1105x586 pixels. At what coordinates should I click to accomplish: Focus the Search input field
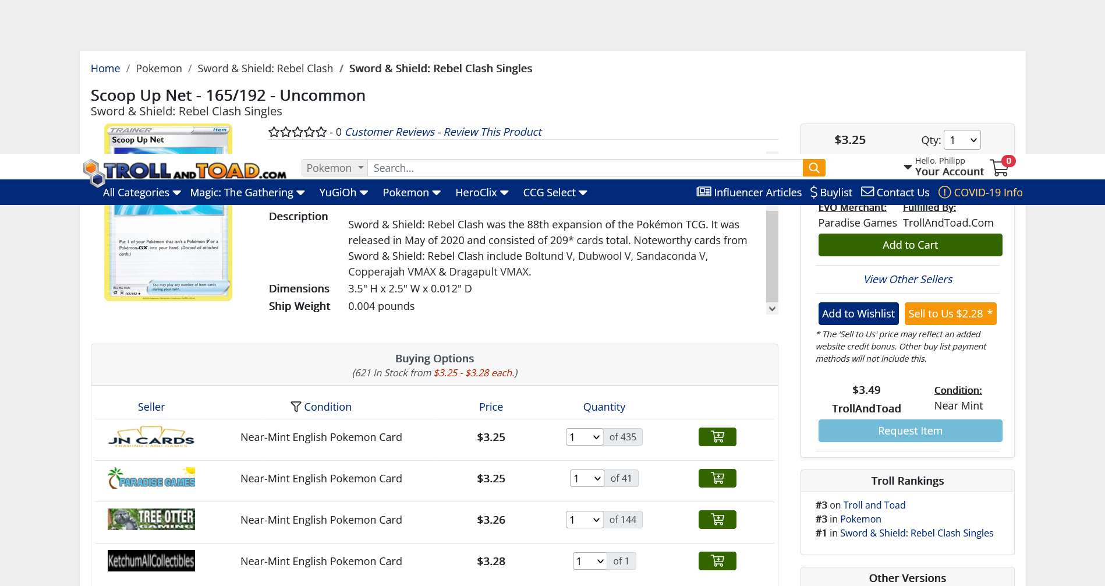click(585, 168)
